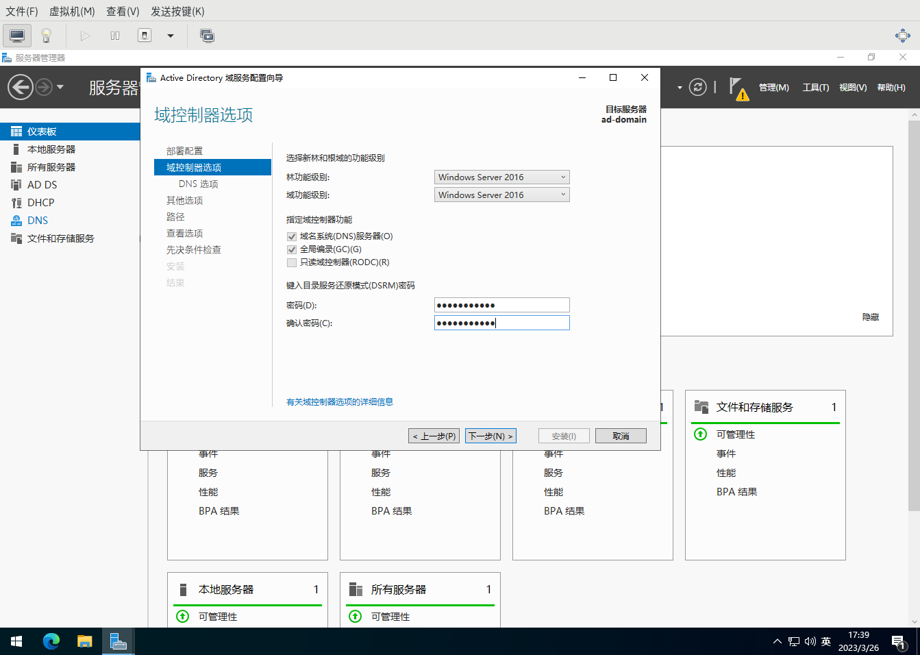The height and width of the screenshot is (655, 920).
Task: Click Server Manager taskbar icon
Action: (x=118, y=641)
